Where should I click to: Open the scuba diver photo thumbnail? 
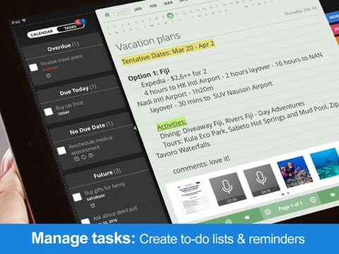(295, 171)
